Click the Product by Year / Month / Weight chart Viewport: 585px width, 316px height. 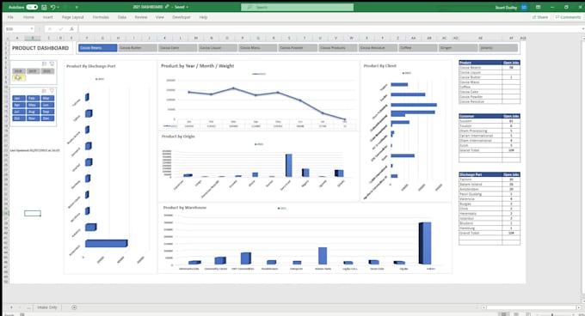tap(258, 95)
